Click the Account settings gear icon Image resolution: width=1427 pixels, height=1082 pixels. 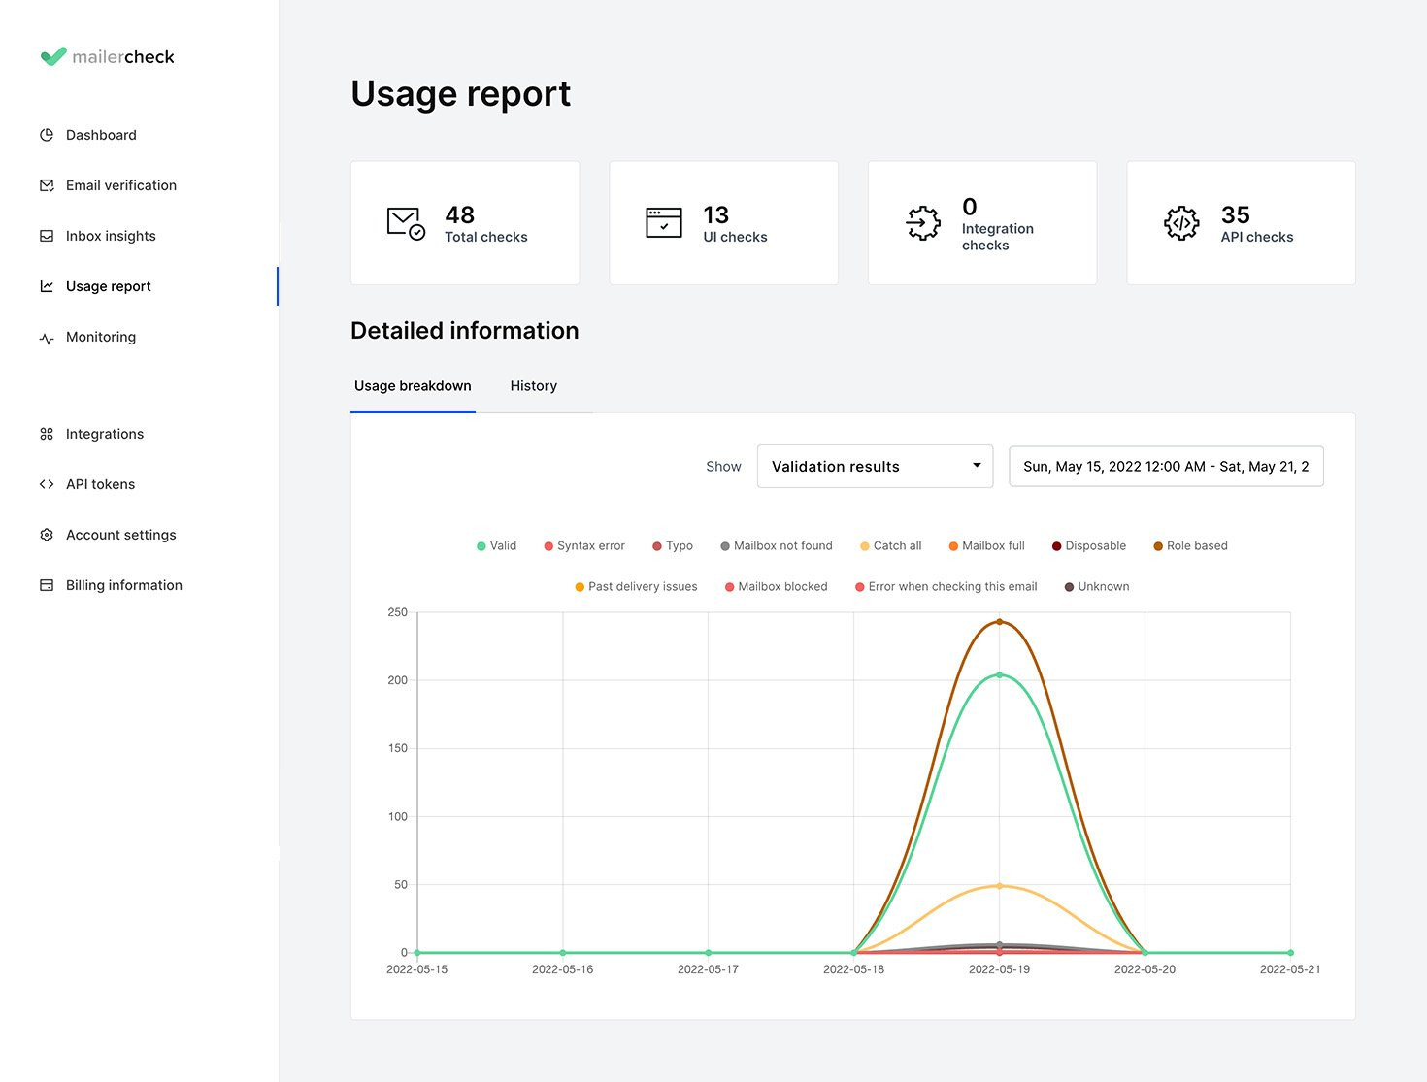point(47,535)
